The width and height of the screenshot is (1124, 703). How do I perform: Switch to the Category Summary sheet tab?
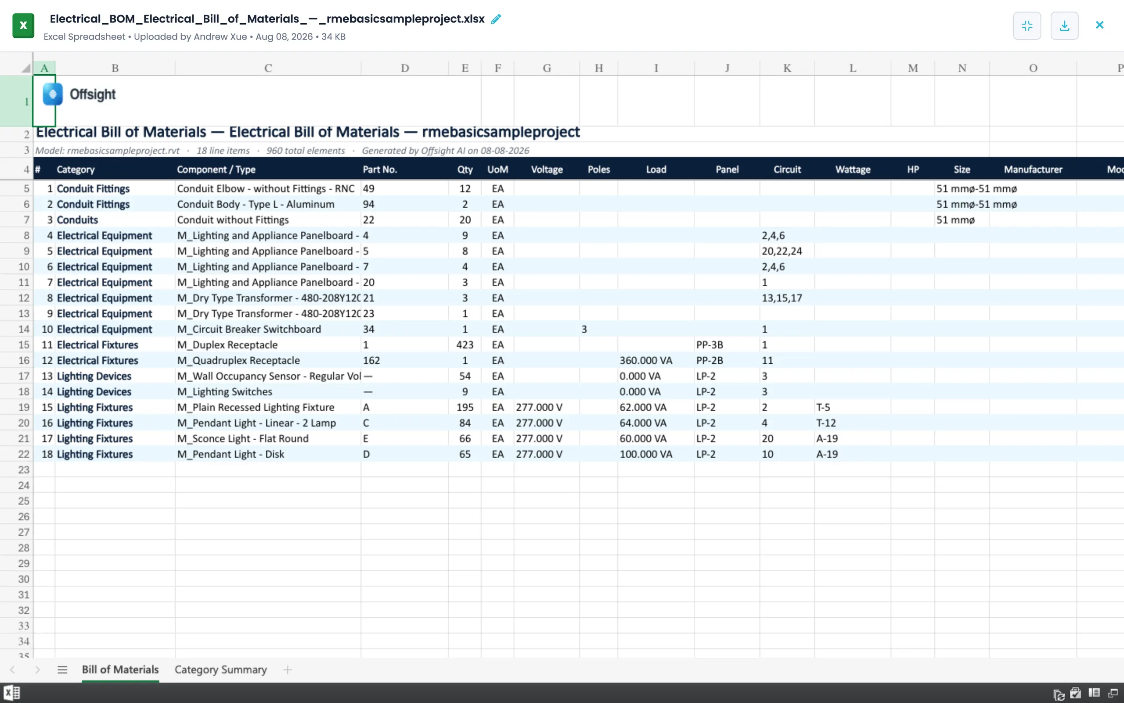pyautogui.click(x=220, y=670)
